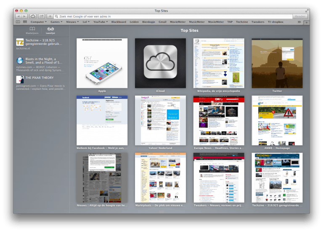
Task: Open THE PIXAR THEORY reading list item
Action: click(x=41, y=83)
